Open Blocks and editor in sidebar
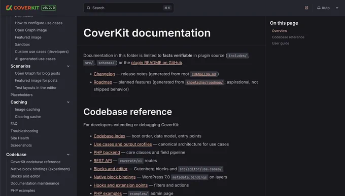This screenshot has height=196, width=345. [25, 176]
